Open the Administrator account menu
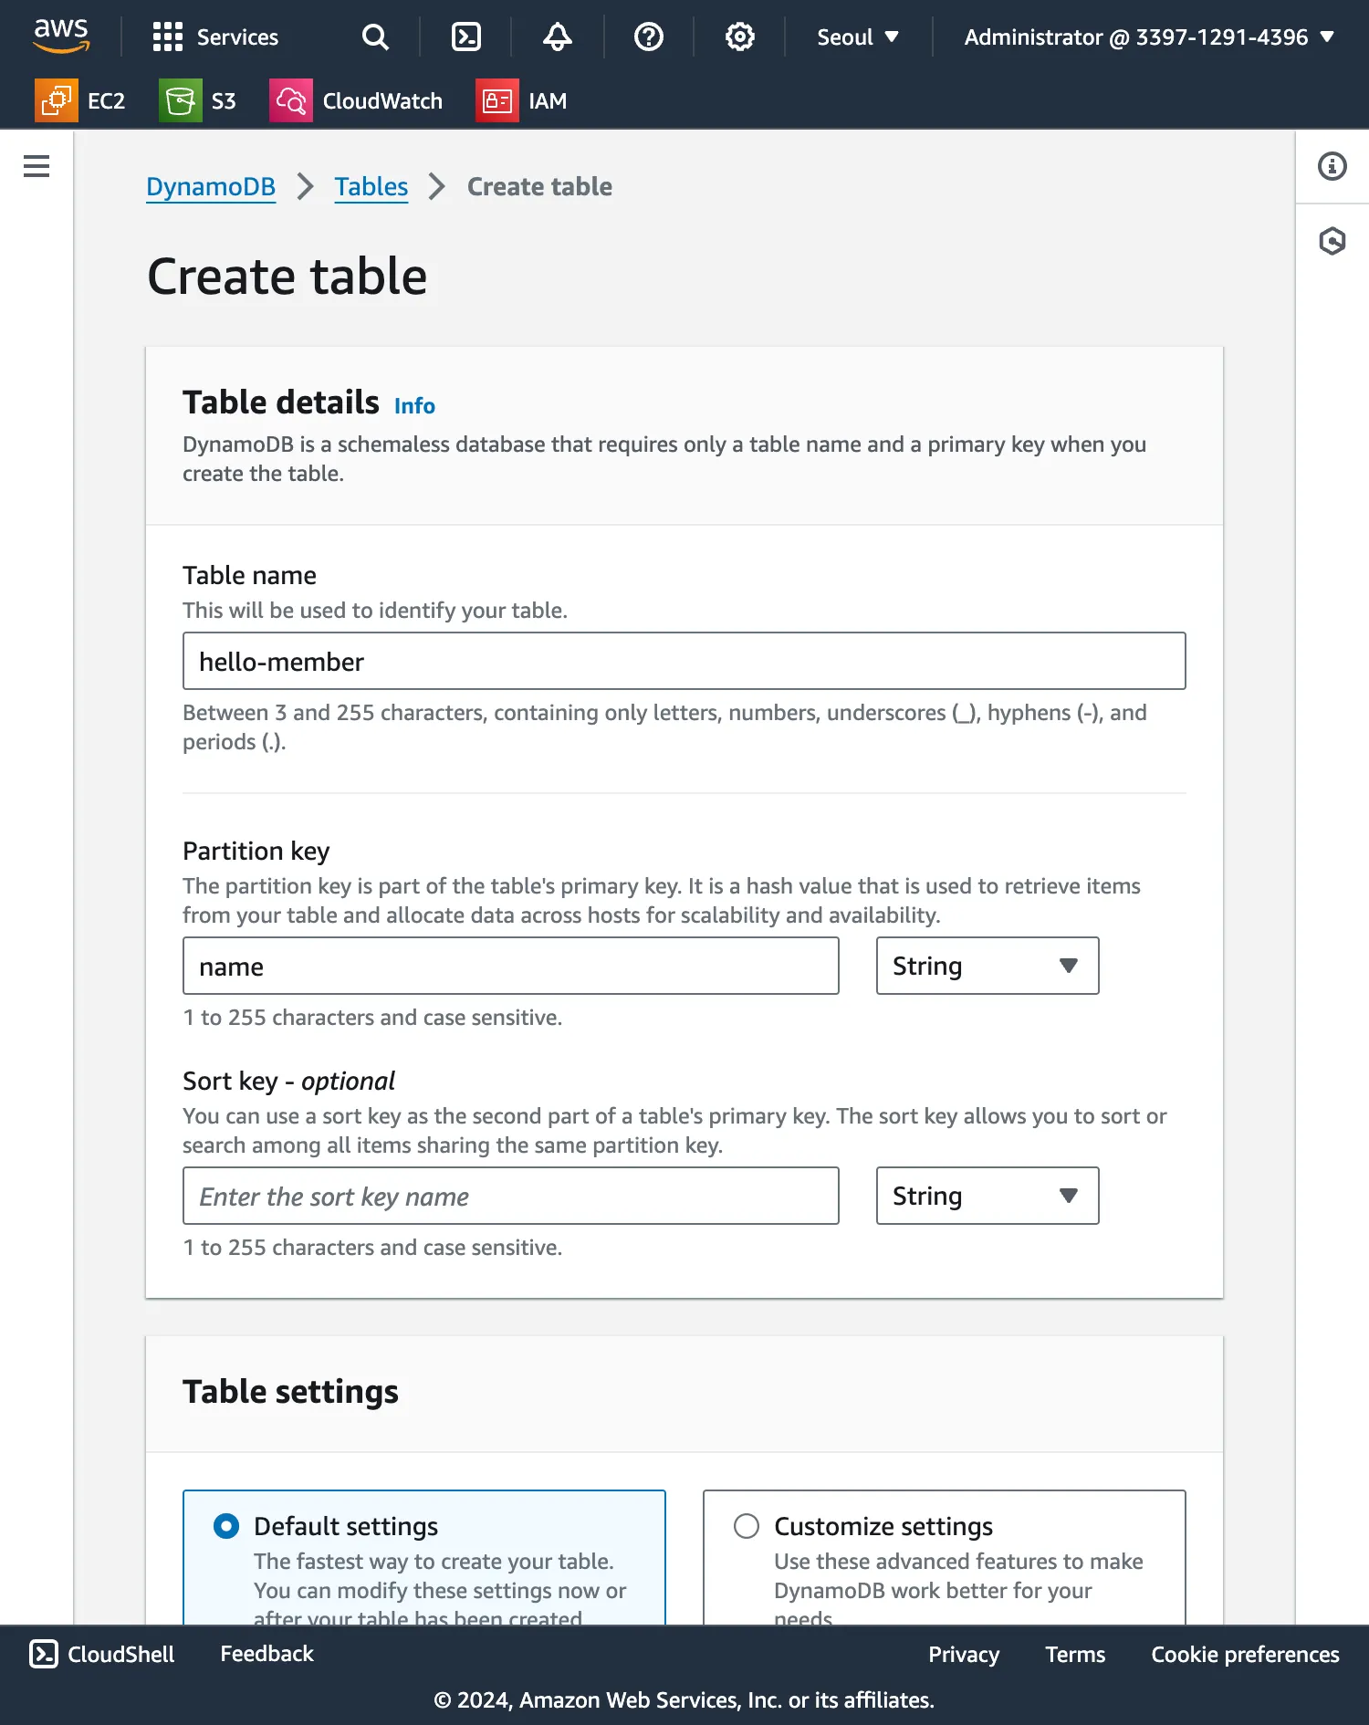Viewport: 1369px width, 1725px height. tap(1149, 37)
